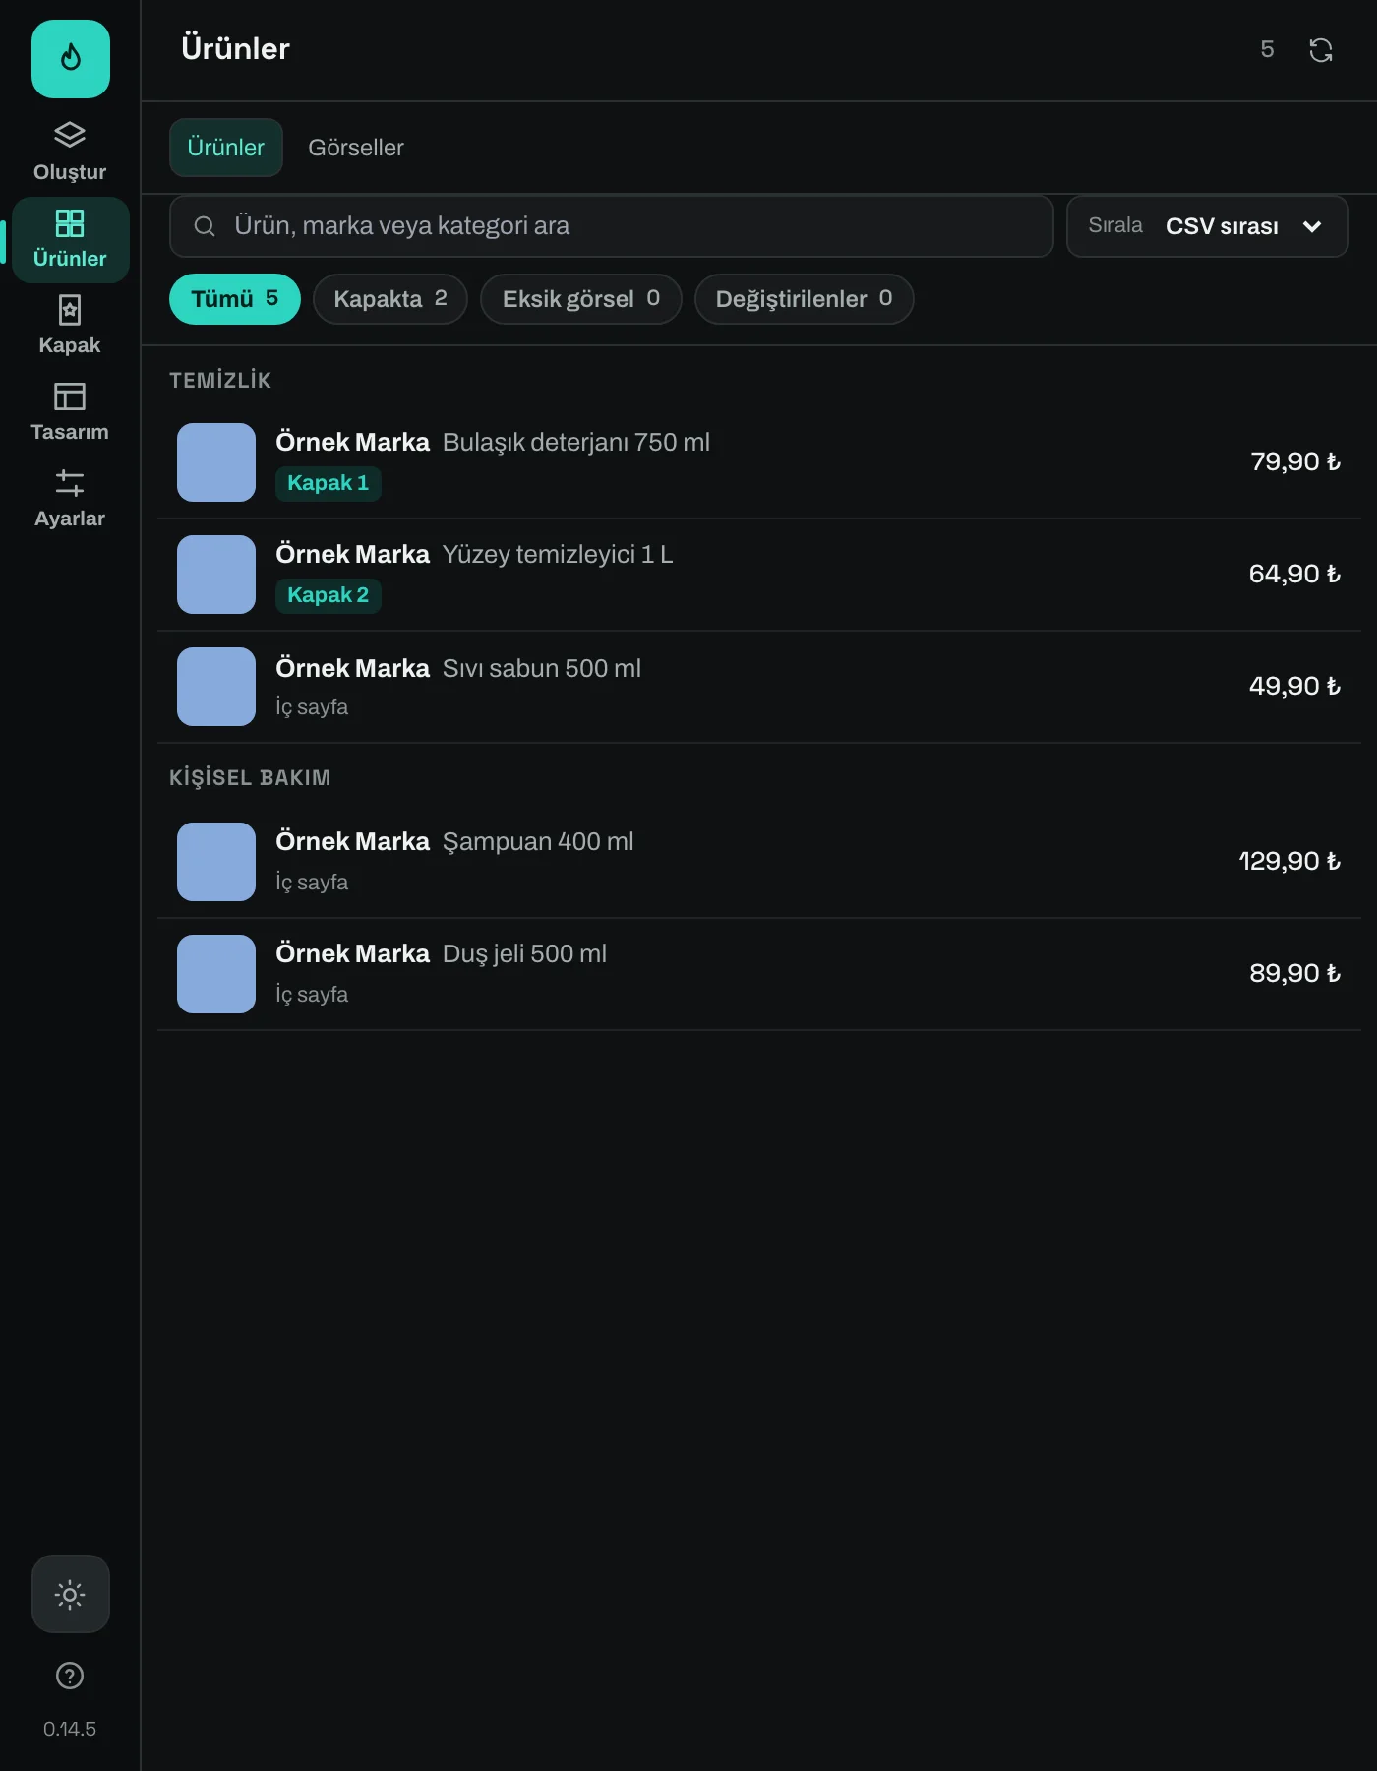Open the Kapak sidebar section
The height and width of the screenshot is (1771, 1377).
[x=70, y=326]
